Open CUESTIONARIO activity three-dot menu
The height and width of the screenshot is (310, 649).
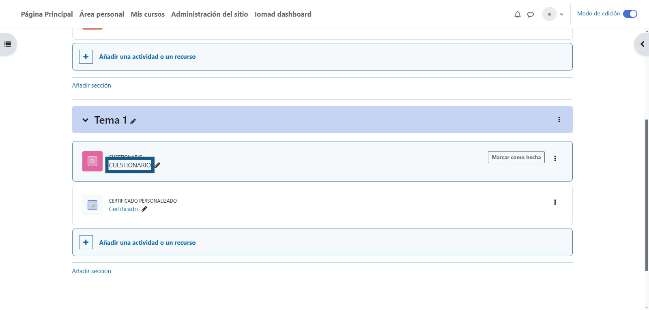pos(555,158)
